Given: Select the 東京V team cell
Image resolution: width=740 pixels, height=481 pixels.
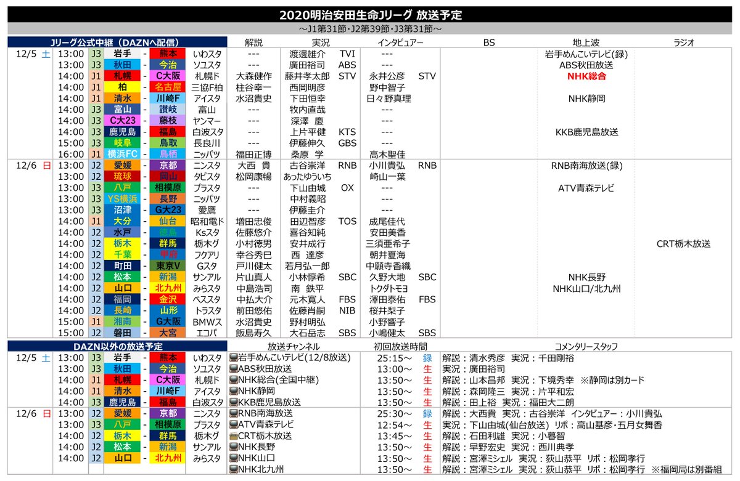Looking at the screenshot, I should click(168, 265).
